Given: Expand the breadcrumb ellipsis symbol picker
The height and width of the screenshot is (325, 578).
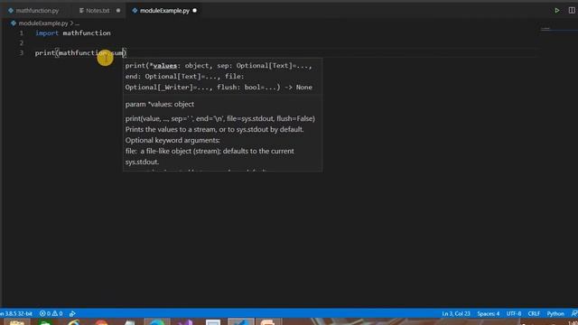Looking at the screenshot, I should (77, 23).
